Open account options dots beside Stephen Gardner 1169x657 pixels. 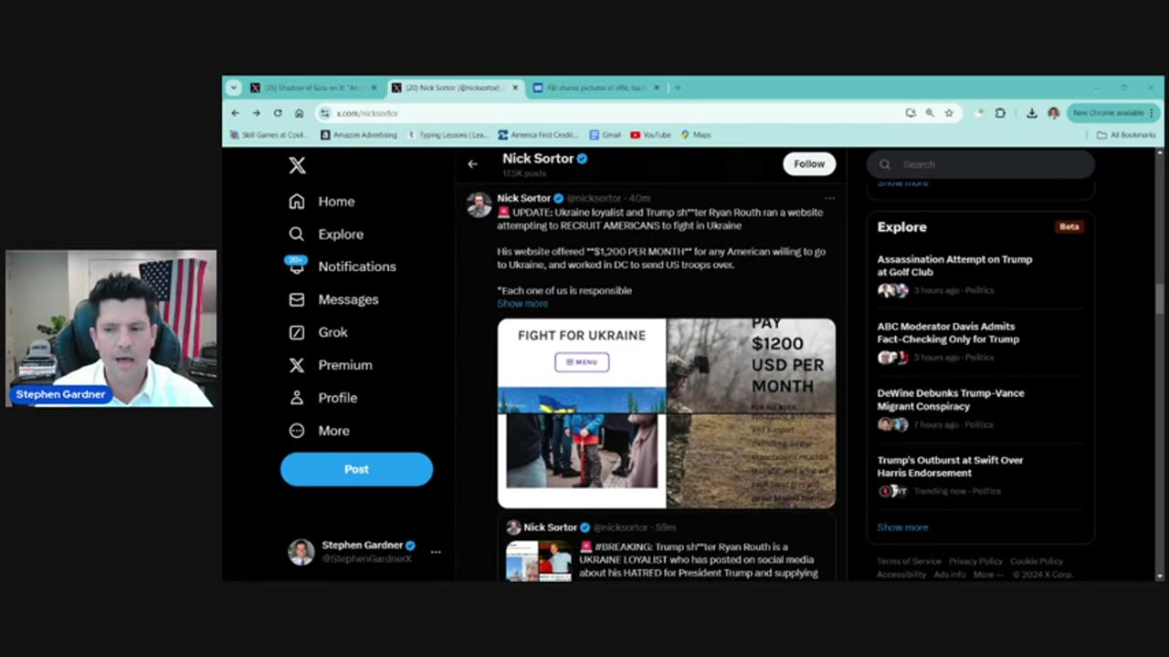[436, 552]
